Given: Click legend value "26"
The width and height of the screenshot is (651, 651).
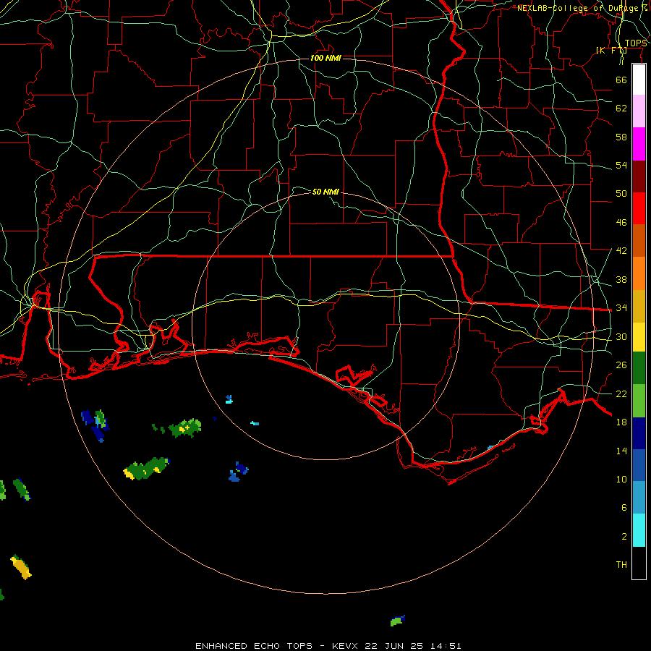Looking at the screenshot, I should 621,365.
